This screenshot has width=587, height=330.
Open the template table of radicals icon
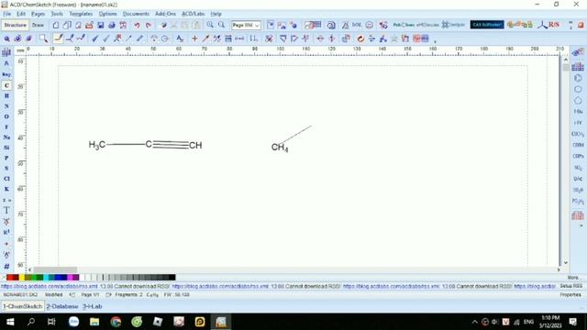click(578, 215)
